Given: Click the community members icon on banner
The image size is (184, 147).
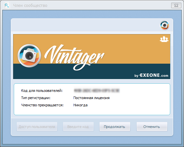Looking at the screenshot, I should point(164,39).
